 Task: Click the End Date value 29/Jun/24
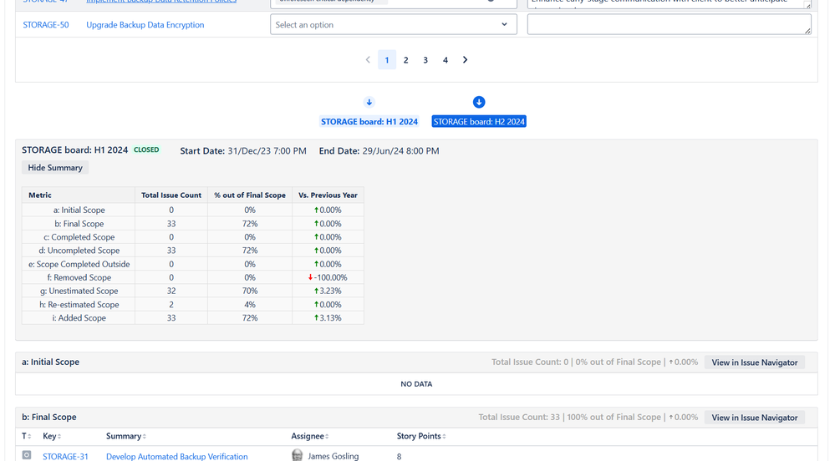click(x=400, y=151)
